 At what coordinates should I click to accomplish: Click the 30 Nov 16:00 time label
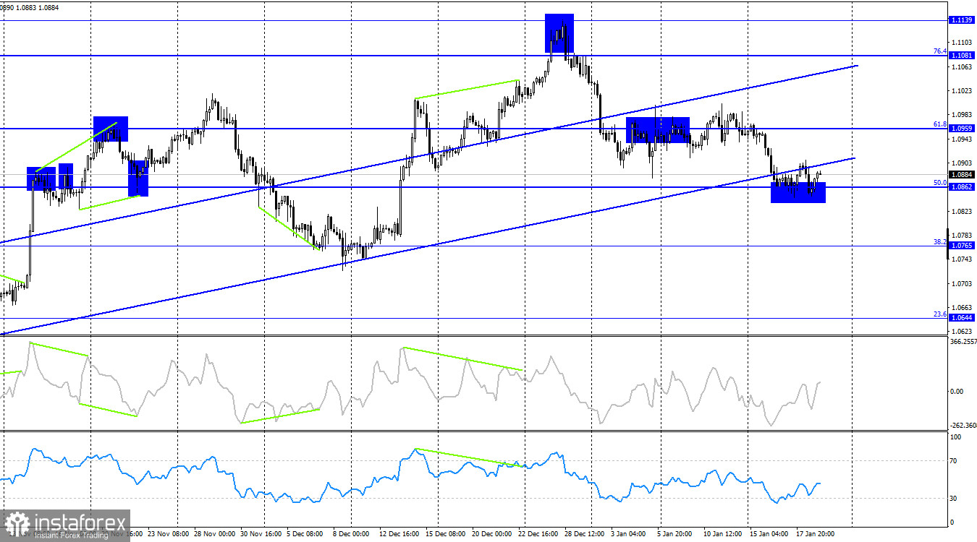261,533
